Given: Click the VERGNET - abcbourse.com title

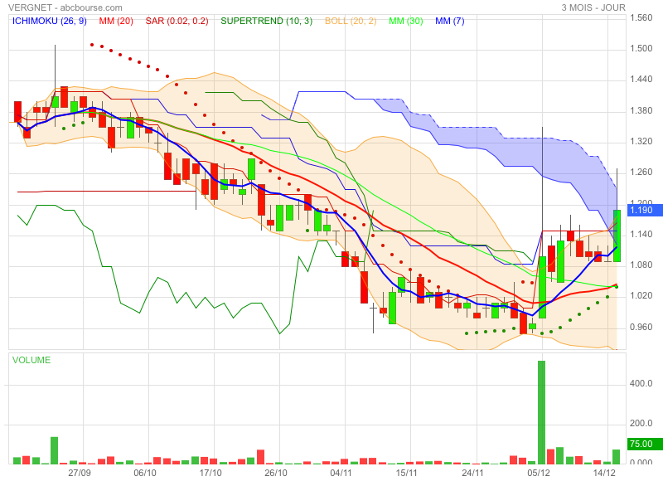Looking at the screenshot, I should 65,7.
